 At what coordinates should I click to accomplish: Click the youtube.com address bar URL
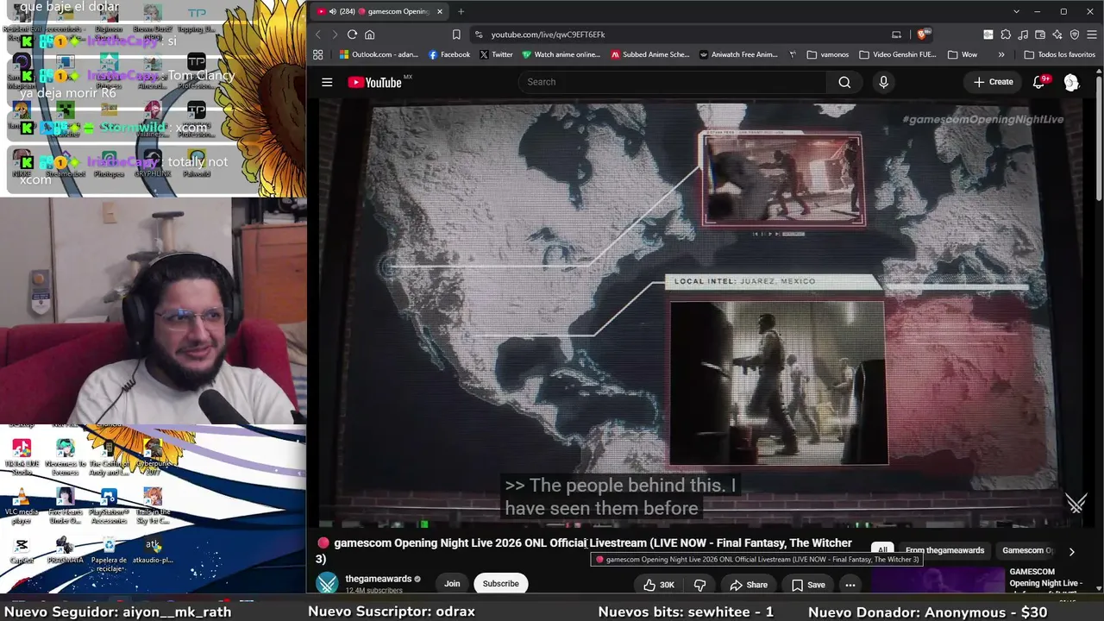point(549,34)
